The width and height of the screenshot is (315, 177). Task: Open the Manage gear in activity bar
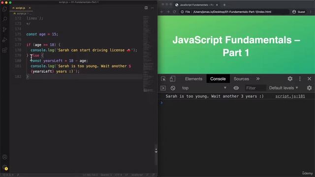[4, 167]
